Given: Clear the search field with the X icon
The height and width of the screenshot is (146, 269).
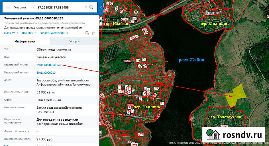Looking at the screenshot, I should 86,7.
